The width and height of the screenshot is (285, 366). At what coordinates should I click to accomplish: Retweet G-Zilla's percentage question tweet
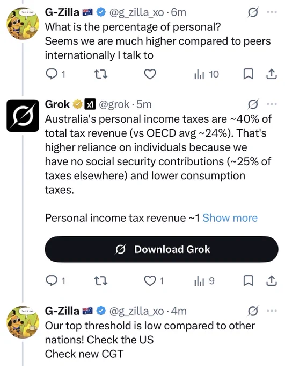pos(100,74)
